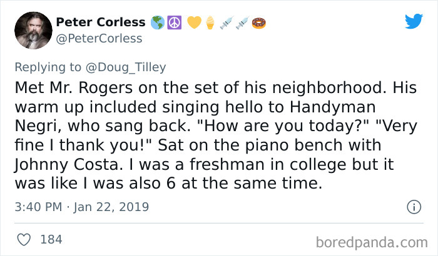Viewport: 438px width, 256px height.
Task: Open Peter Corless's profile picture
Action: pyautogui.click(x=29, y=30)
